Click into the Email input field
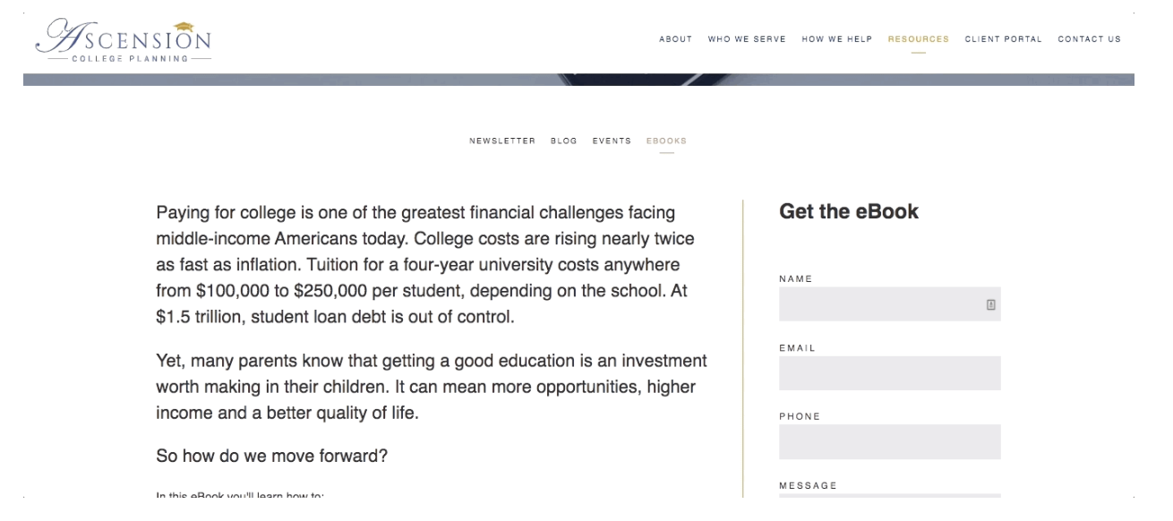The height and width of the screenshot is (521, 1173). point(889,373)
